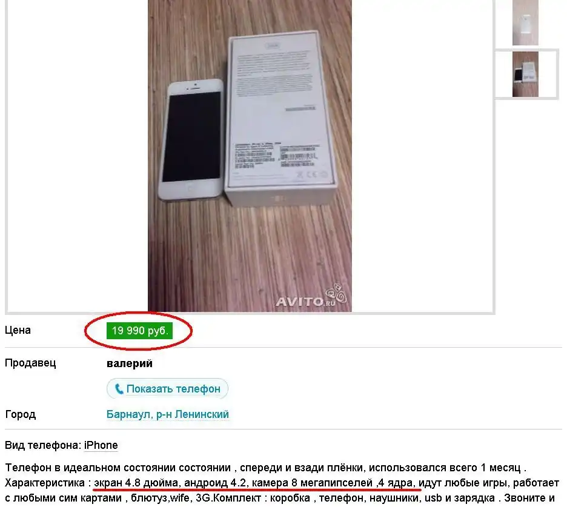Screen dimensions: 567x507
Task: Click the 'Вид телефона:' label
Action: click(43, 445)
